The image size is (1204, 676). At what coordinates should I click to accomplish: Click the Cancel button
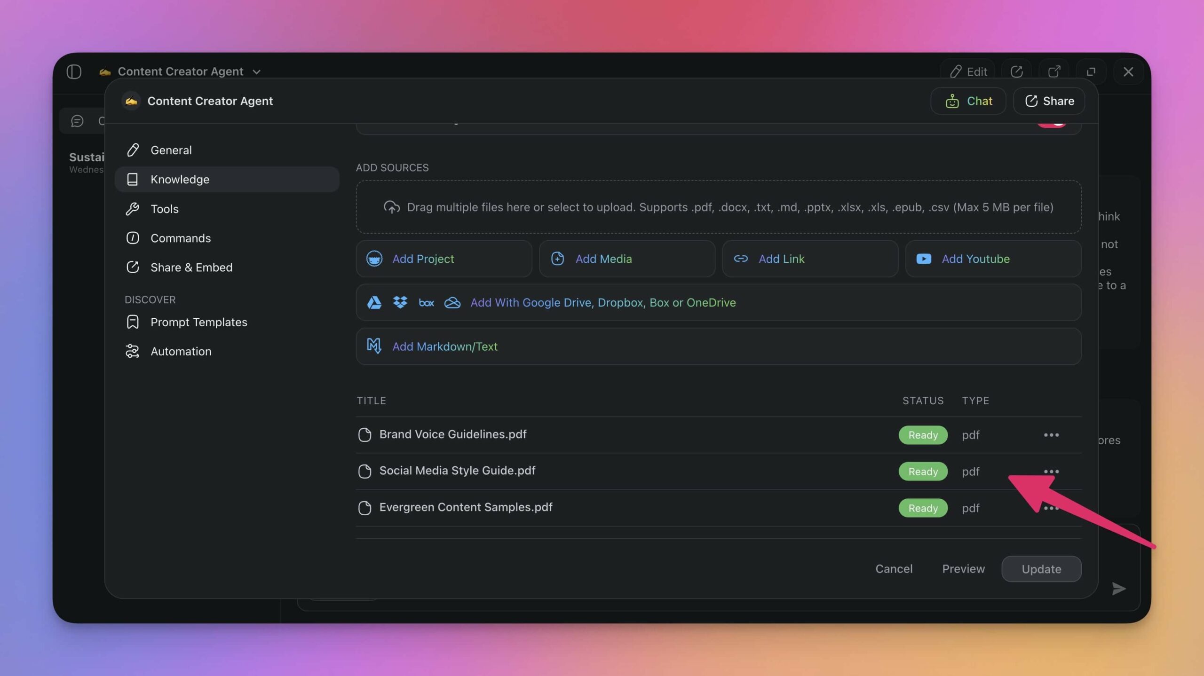(x=893, y=569)
